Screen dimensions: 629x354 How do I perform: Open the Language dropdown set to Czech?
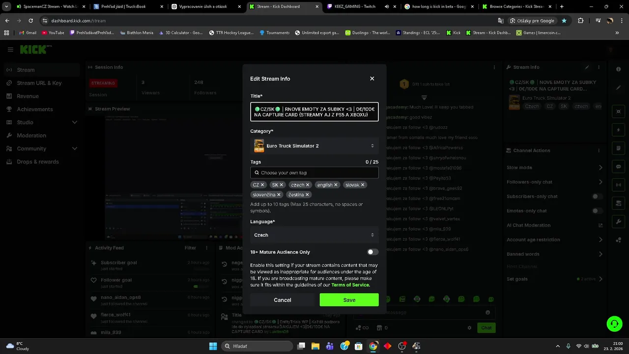pos(314,235)
